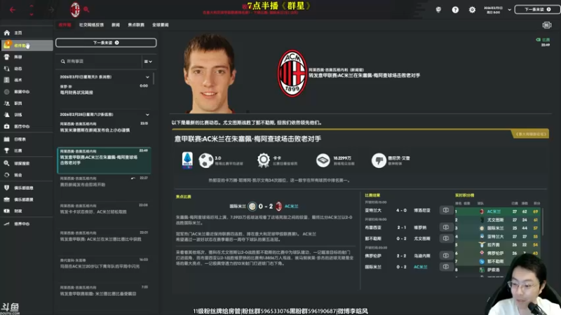Open the 比赛 competitions trophy icon
The width and height of the screenshot is (561, 315).
click(x=7, y=150)
